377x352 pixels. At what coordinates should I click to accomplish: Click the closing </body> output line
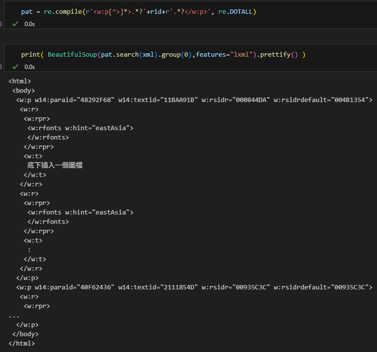[26, 334]
